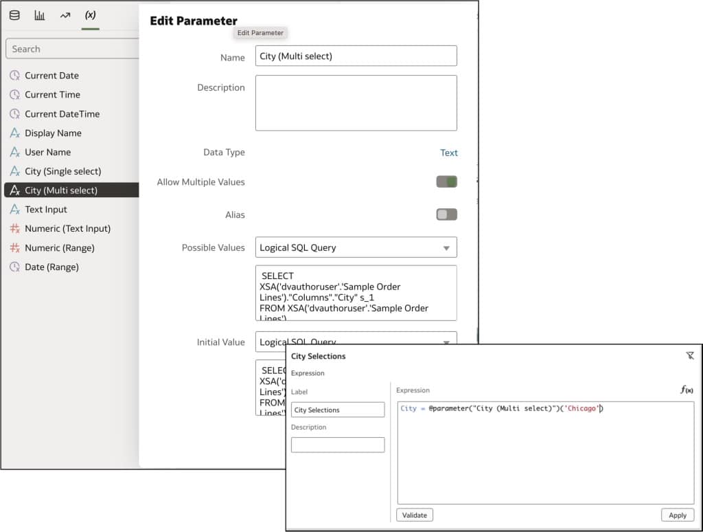Image resolution: width=703 pixels, height=532 pixels.
Task: Toggle Allow Multiple Values off then verify
Action: pyautogui.click(x=446, y=182)
